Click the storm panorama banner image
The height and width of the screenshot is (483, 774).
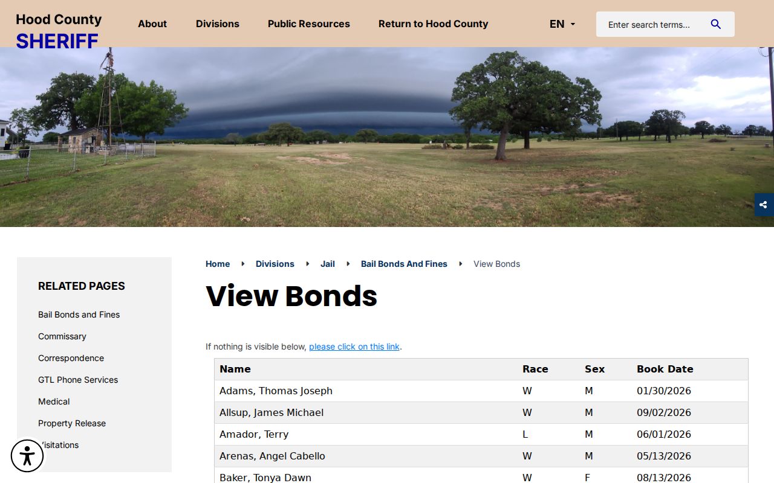click(387, 137)
